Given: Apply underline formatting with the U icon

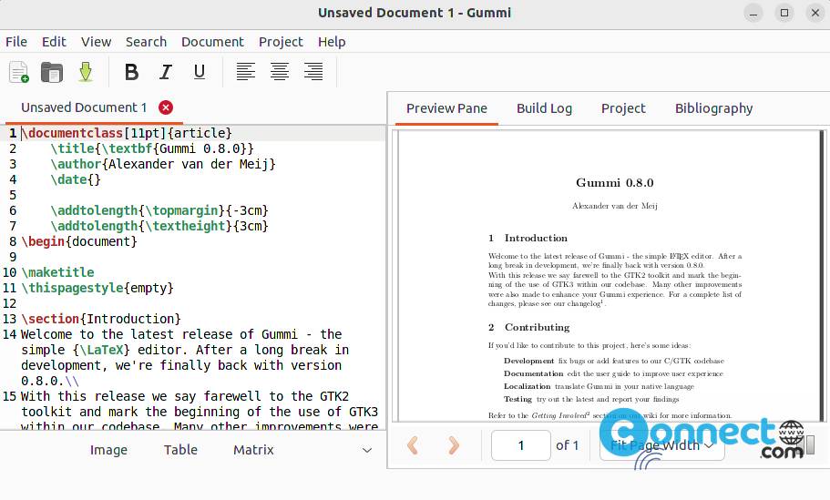Looking at the screenshot, I should click(x=200, y=71).
